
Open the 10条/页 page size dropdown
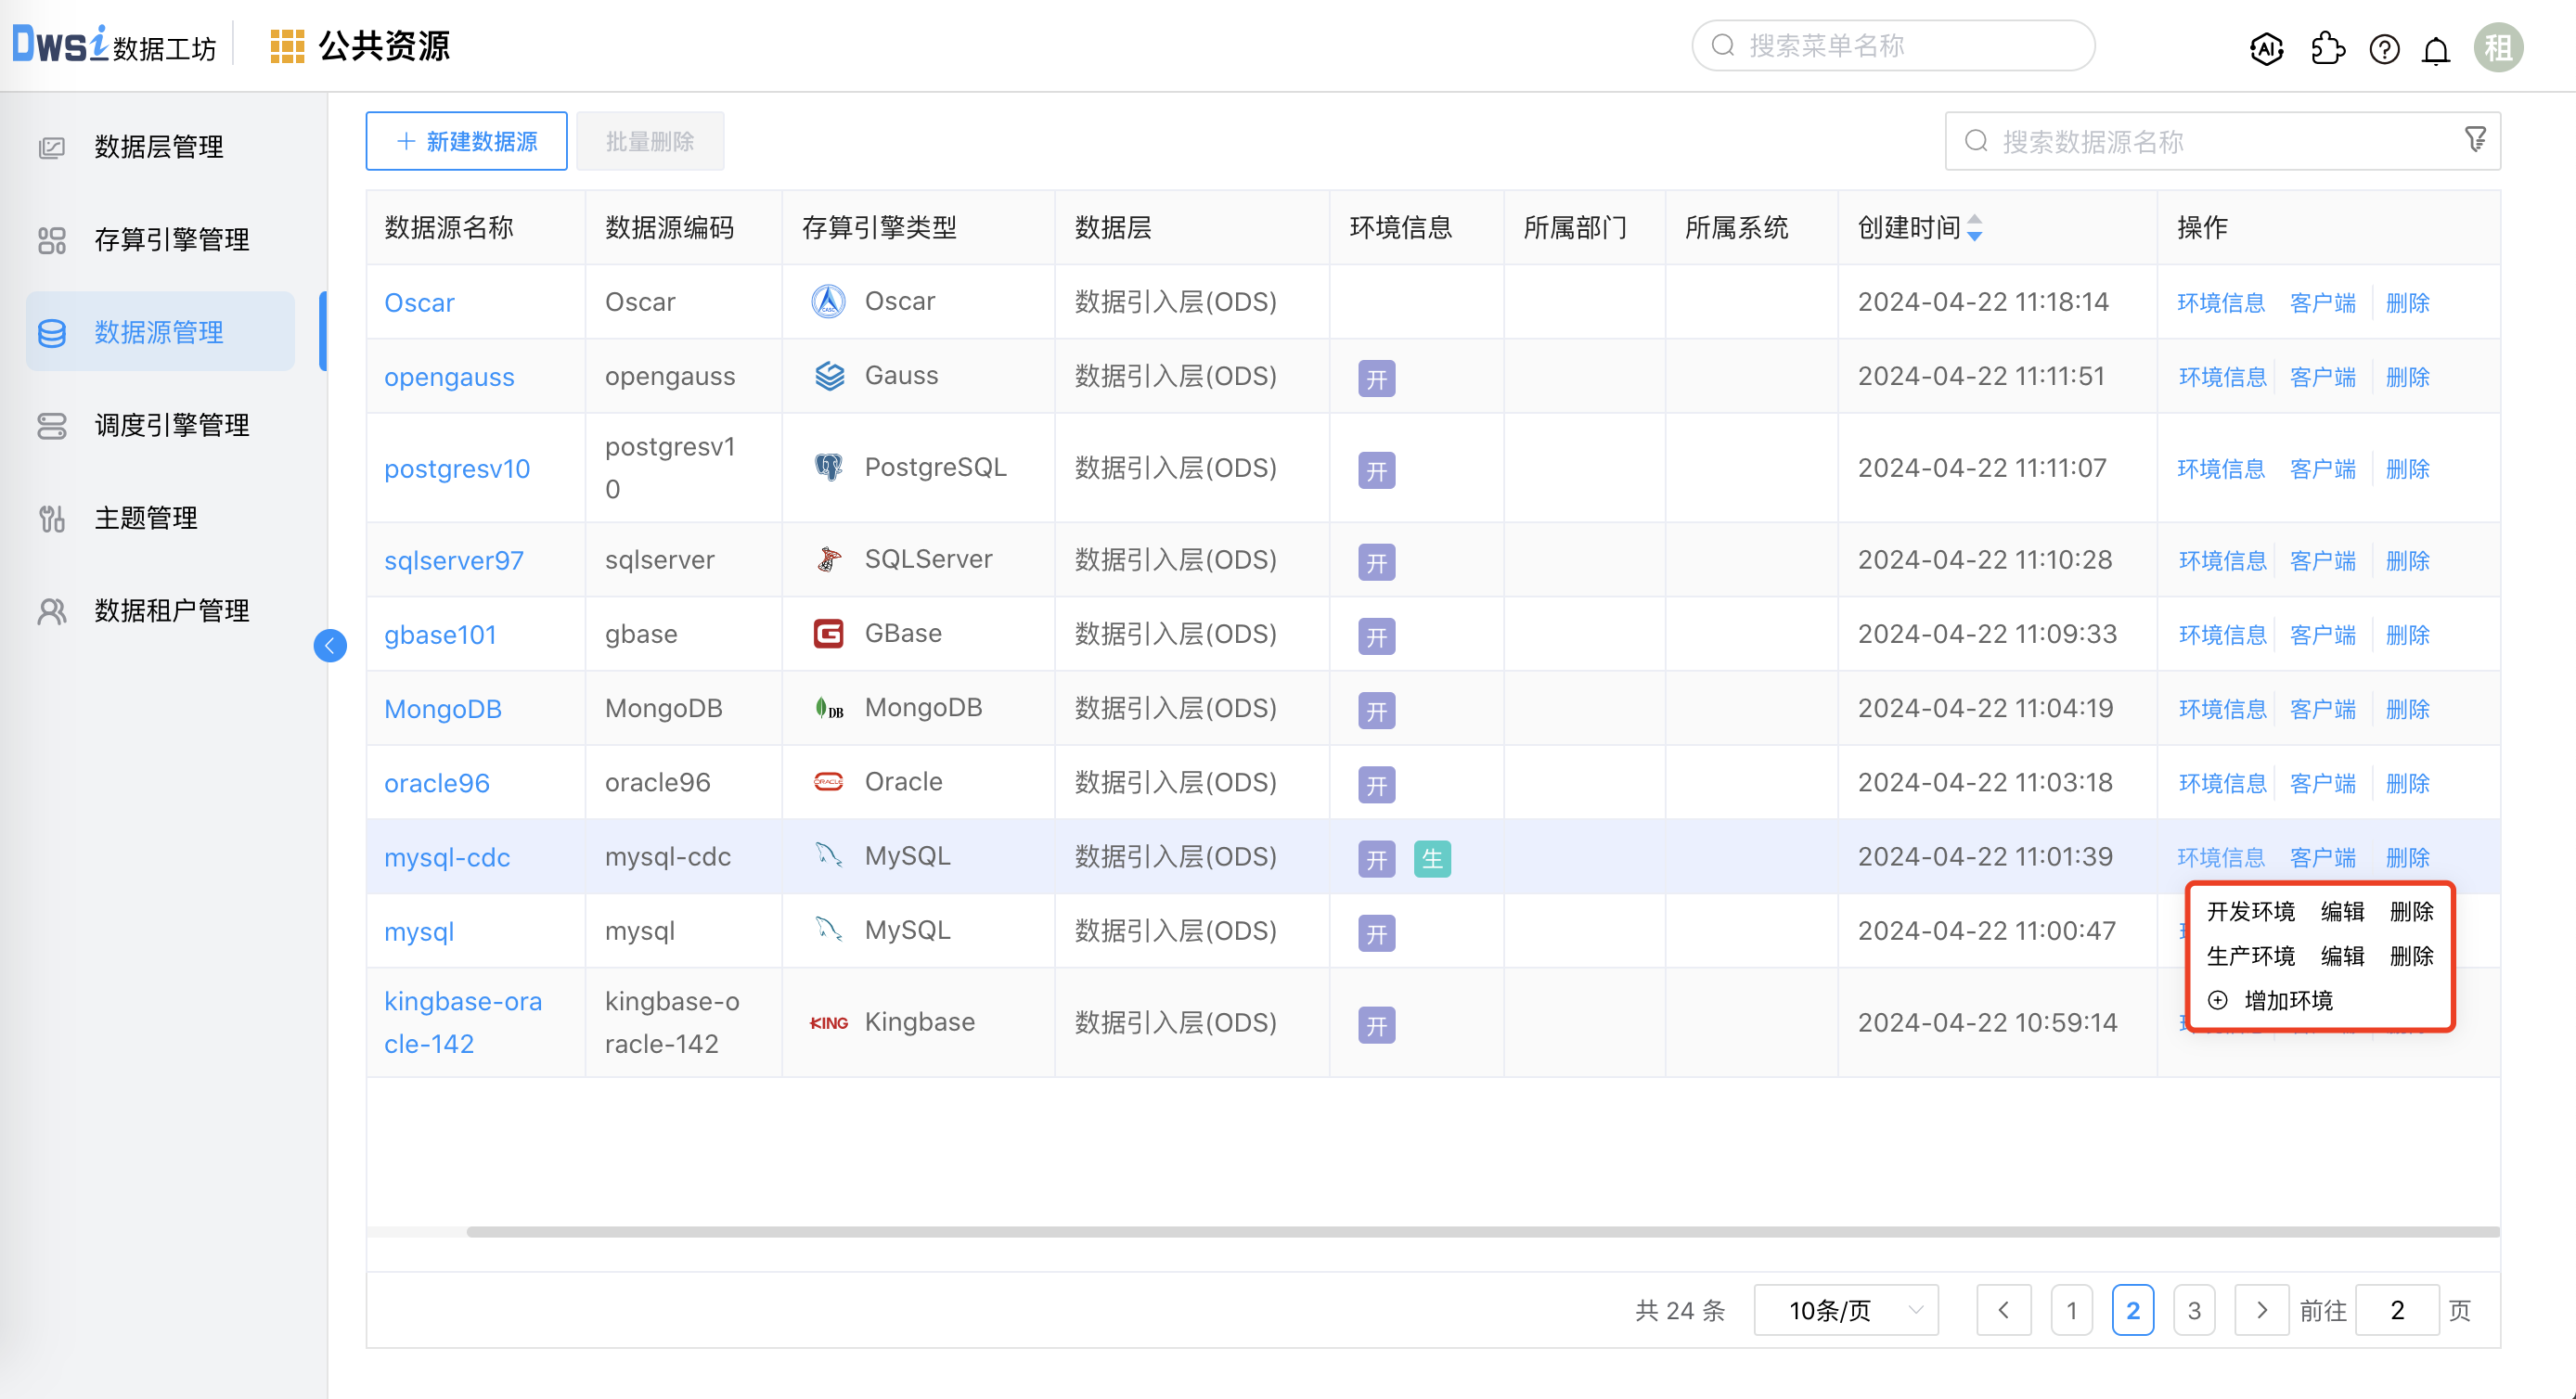pos(1845,1309)
